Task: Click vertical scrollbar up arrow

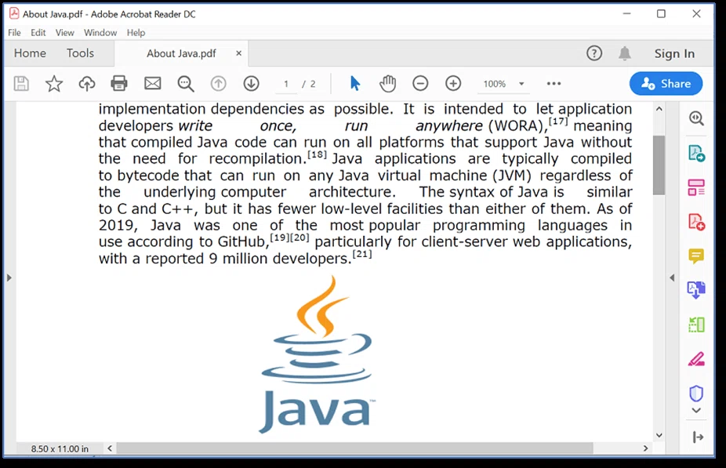Action: pyautogui.click(x=659, y=109)
